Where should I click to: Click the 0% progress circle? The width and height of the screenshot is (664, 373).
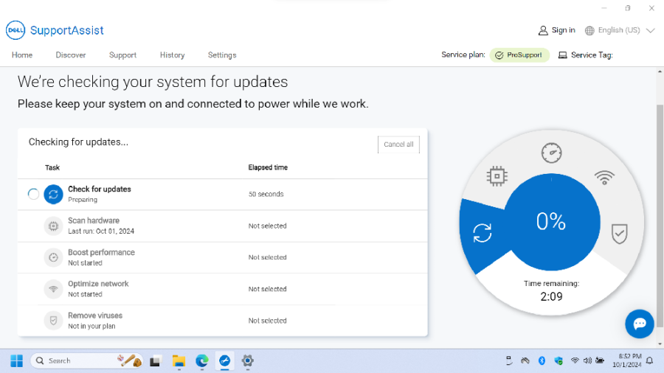point(551,222)
